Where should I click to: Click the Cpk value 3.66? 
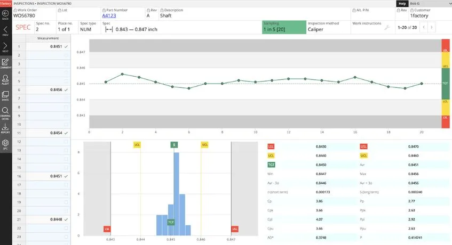coord(319,210)
